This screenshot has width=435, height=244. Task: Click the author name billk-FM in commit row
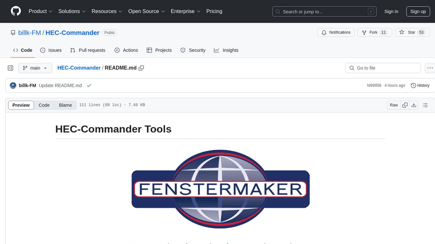[28, 85]
